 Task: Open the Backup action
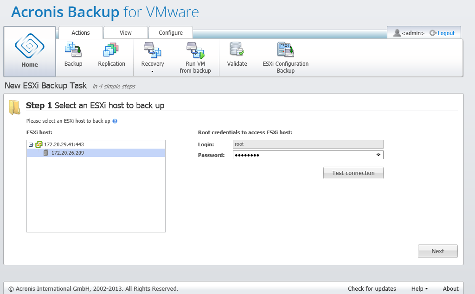click(x=73, y=55)
